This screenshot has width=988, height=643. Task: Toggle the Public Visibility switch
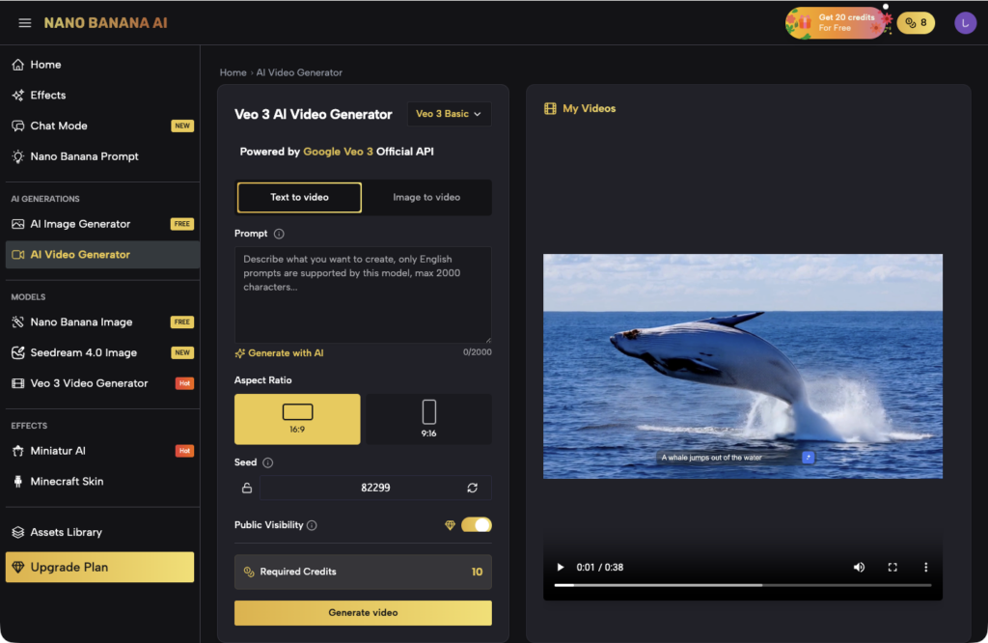coord(477,525)
